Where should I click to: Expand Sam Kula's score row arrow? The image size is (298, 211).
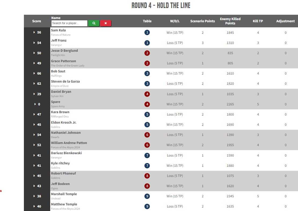(x=34, y=32)
